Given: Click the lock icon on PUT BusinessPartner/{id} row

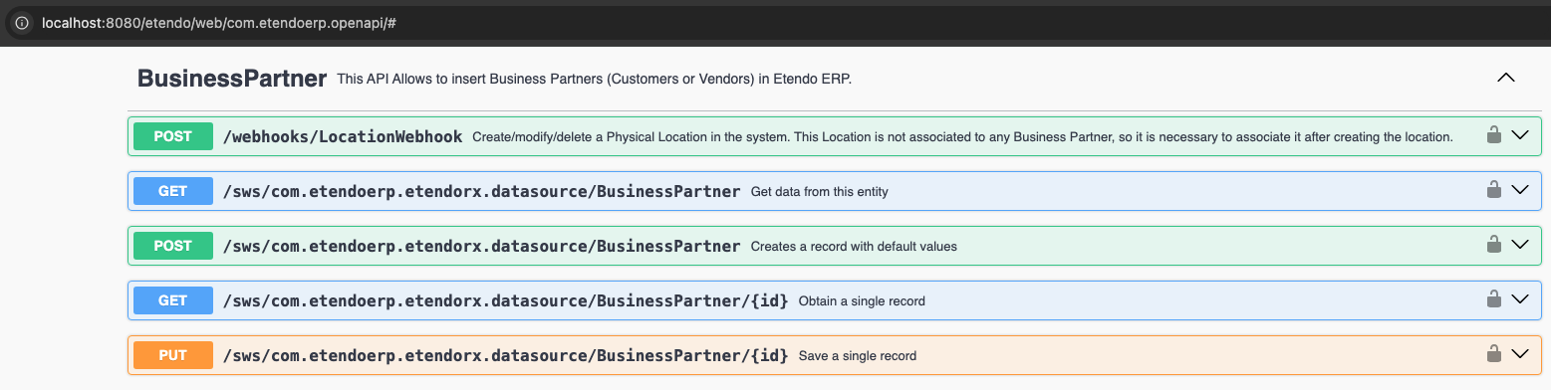Looking at the screenshot, I should coord(1493,354).
